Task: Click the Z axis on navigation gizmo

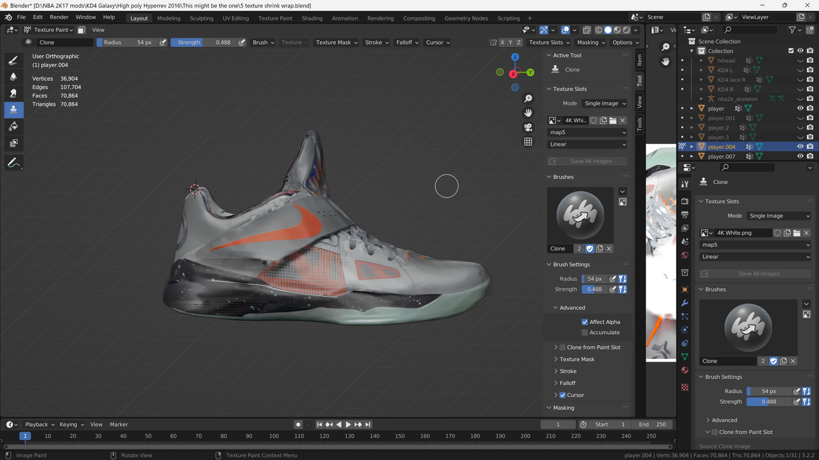Action: (515, 57)
